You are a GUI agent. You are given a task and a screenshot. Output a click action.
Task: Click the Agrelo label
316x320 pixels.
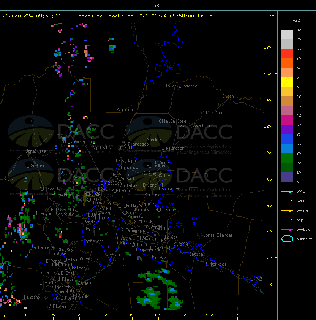click(93, 228)
